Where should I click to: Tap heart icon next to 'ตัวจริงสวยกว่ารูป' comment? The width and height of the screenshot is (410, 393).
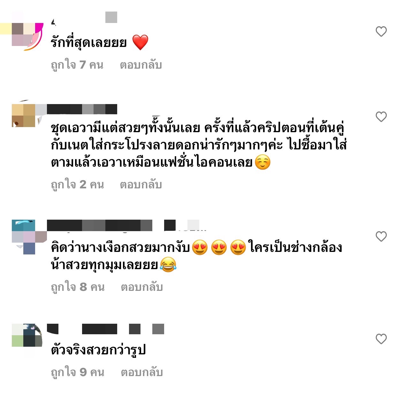pyautogui.click(x=381, y=339)
